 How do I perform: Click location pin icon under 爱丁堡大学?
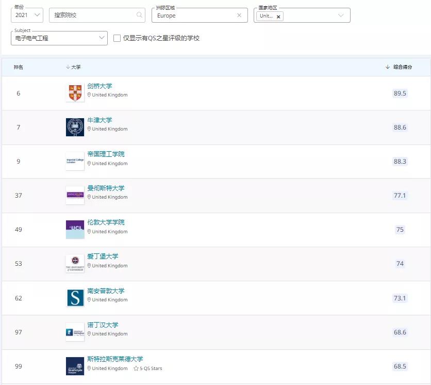point(89,266)
